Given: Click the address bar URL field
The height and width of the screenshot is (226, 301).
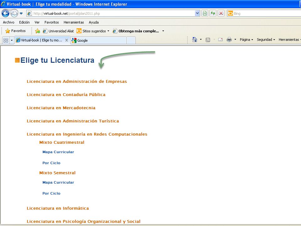Looking at the screenshot, I should tap(113, 13).
